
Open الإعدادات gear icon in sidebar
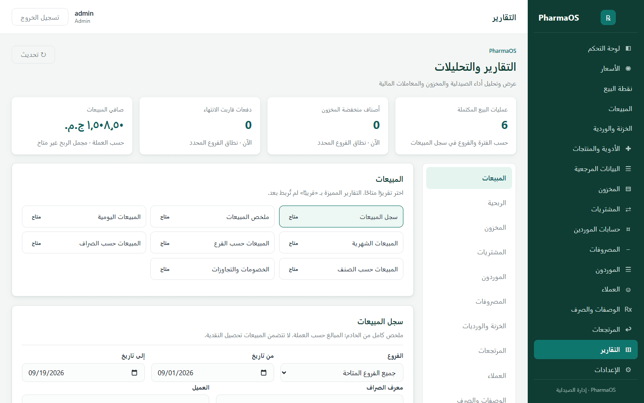click(x=628, y=370)
